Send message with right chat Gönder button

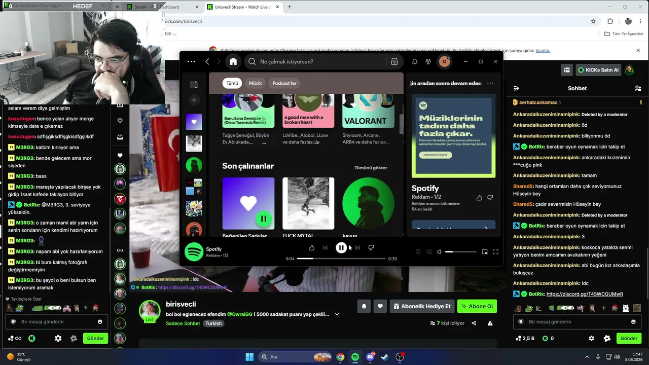629,338
